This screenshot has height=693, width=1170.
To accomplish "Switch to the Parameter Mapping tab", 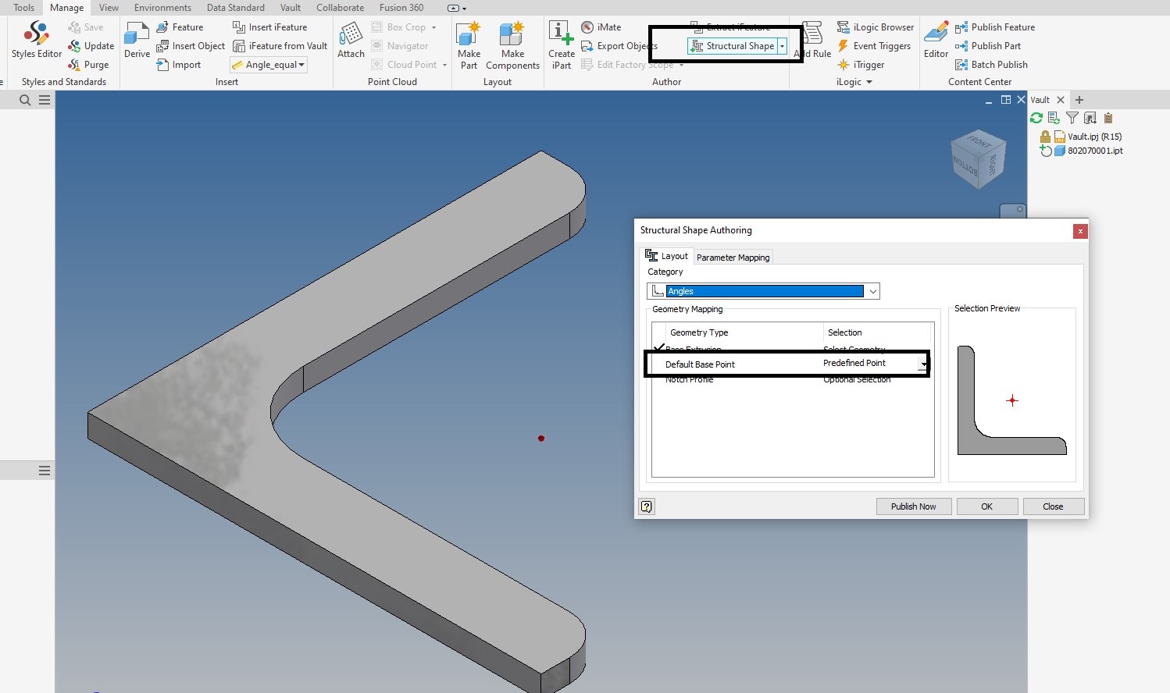I will point(733,258).
